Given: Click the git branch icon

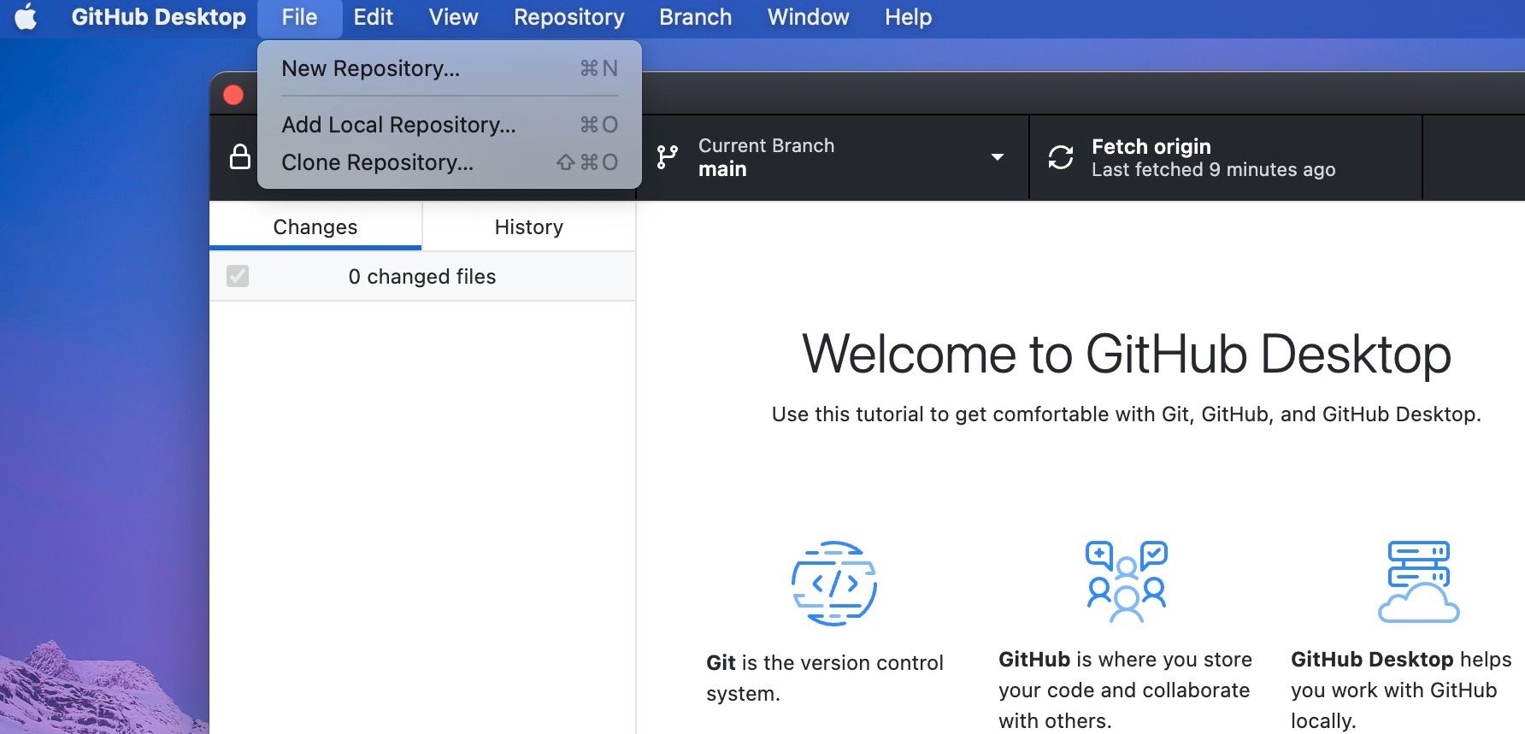Looking at the screenshot, I should click(667, 157).
